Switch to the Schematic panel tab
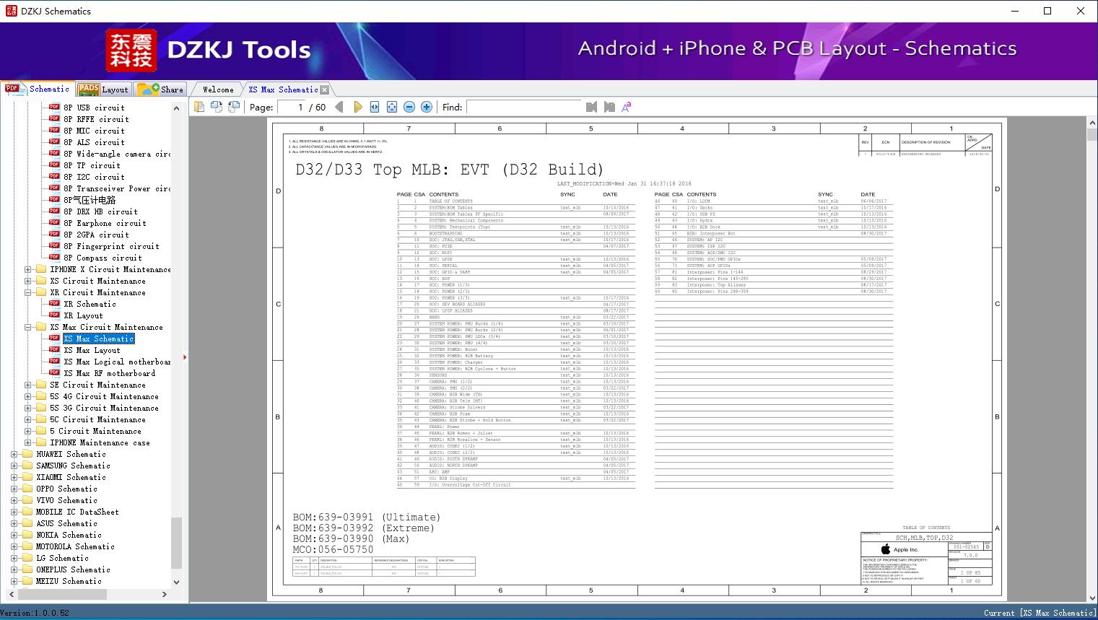Screen dimensions: 1098x620 coord(38,89)
